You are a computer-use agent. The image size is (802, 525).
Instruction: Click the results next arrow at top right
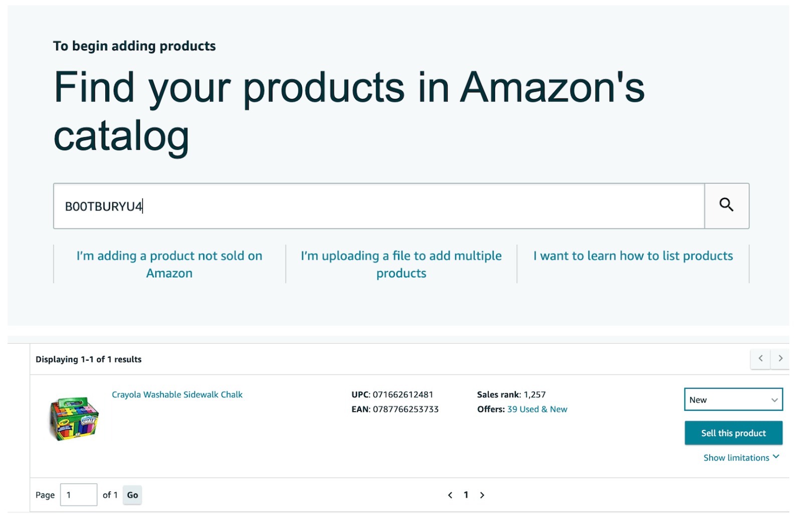coord(780,358)
